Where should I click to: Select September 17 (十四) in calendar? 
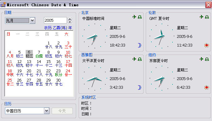click(68, 64)
